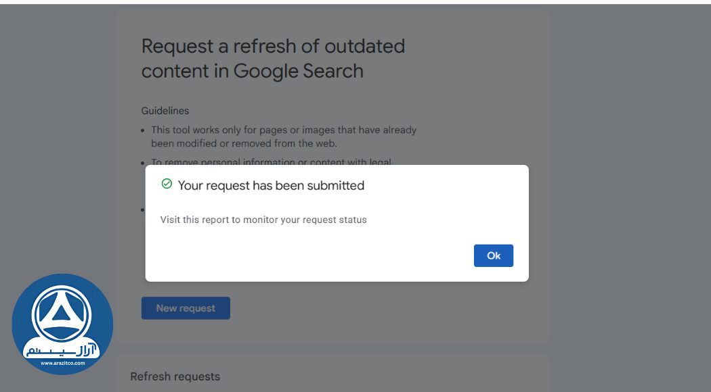Click the "Visit this report" status message
711x392 pixels.
click(263, 220)
